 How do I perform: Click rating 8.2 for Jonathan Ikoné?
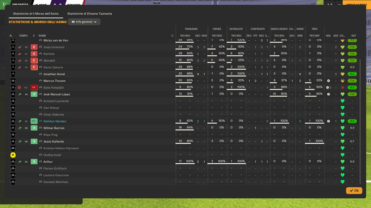click(x=352, y=74)
